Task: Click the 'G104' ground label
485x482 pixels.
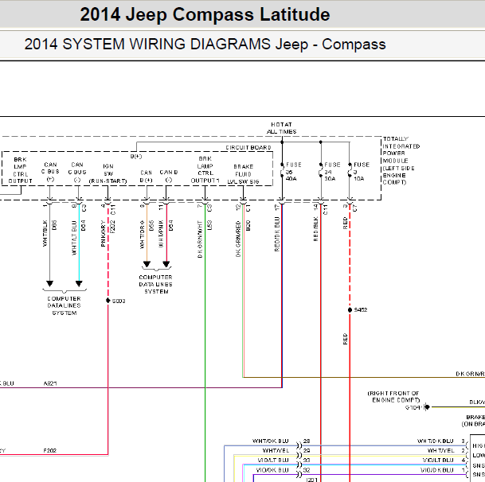Action: (x=413, y=407)
